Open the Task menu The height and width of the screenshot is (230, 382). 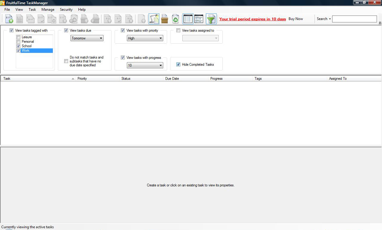point(32,10)
